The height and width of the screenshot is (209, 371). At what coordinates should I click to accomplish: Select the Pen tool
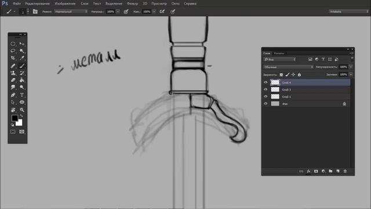pos(13,95)
